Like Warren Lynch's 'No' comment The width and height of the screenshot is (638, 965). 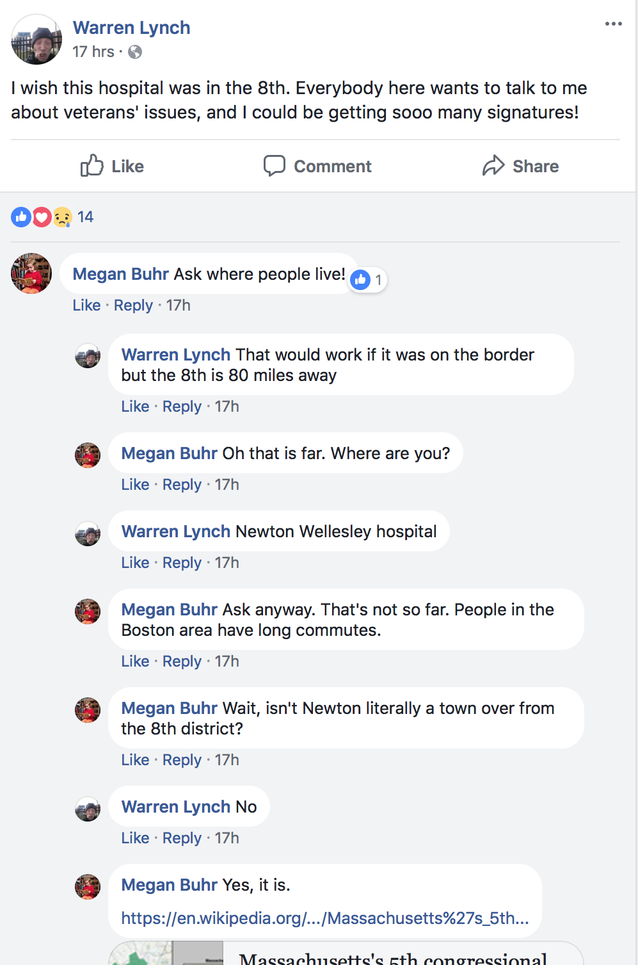[x=135, y=838]
